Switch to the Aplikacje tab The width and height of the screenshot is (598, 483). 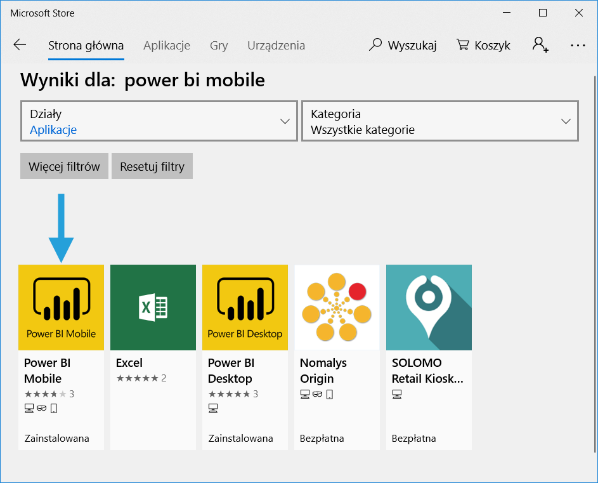click(167, 46)
